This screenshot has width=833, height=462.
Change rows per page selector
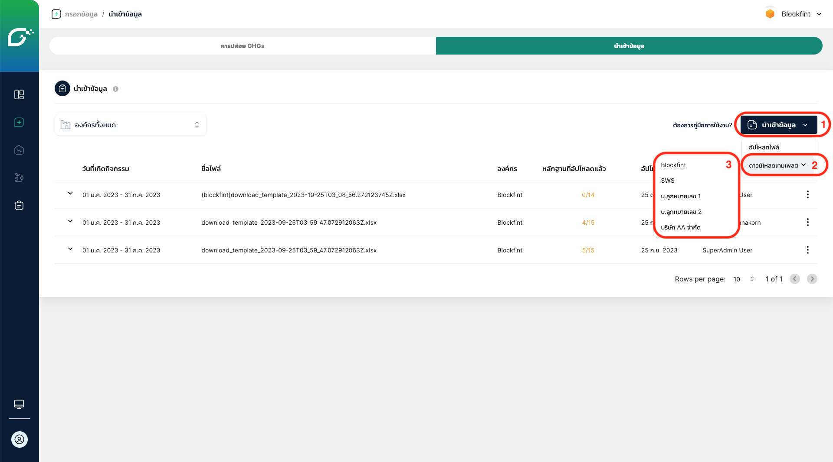pyautogui.click(x=744, y=279)
